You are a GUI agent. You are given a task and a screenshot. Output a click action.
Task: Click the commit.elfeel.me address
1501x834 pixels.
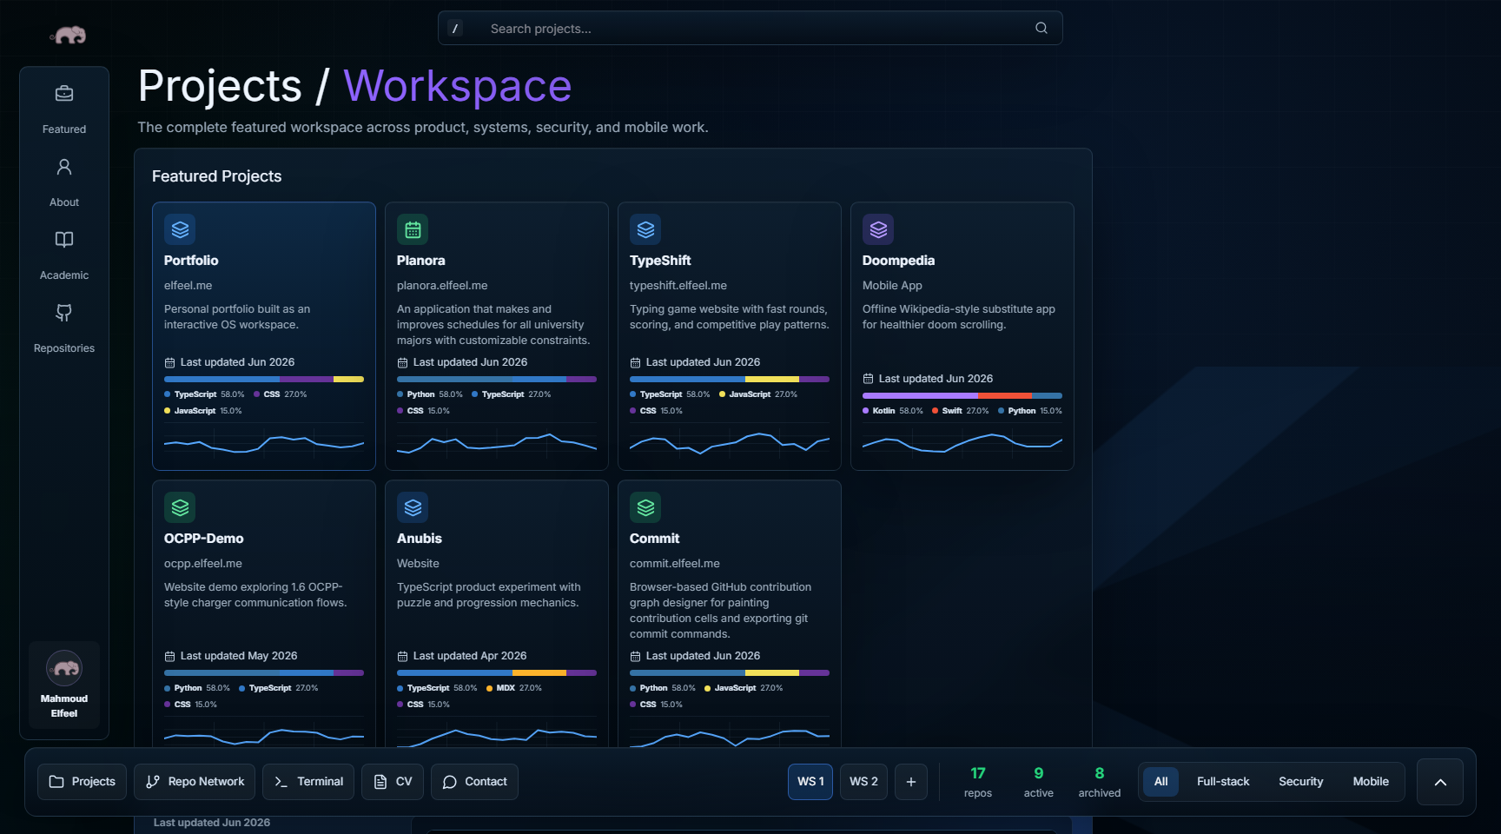[675, 564]
